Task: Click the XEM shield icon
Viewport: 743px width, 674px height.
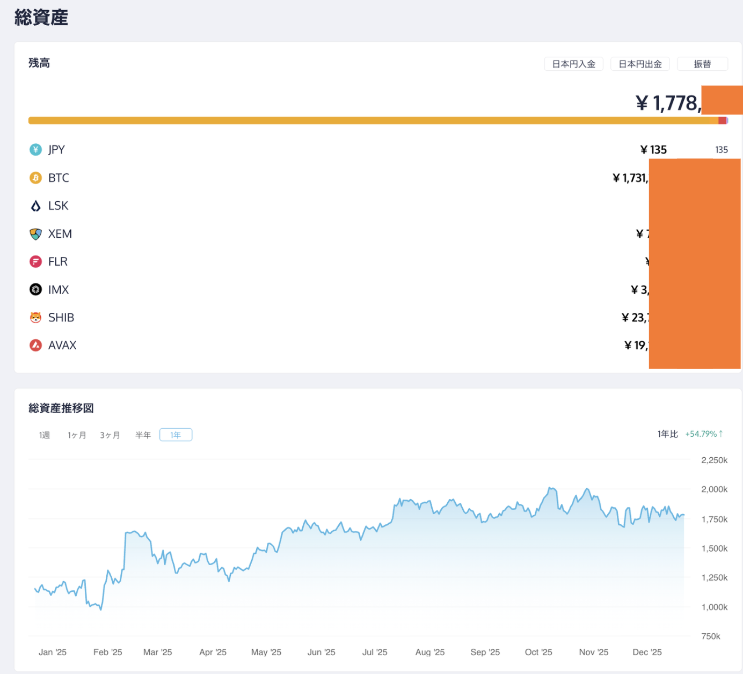Action: click(35, 234)
